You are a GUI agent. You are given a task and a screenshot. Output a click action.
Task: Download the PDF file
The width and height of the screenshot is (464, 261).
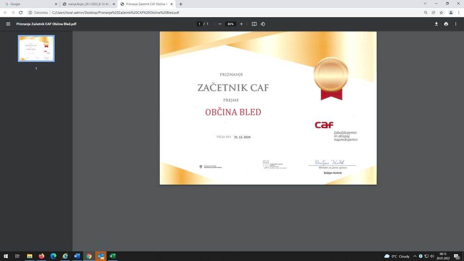point(436,24)
